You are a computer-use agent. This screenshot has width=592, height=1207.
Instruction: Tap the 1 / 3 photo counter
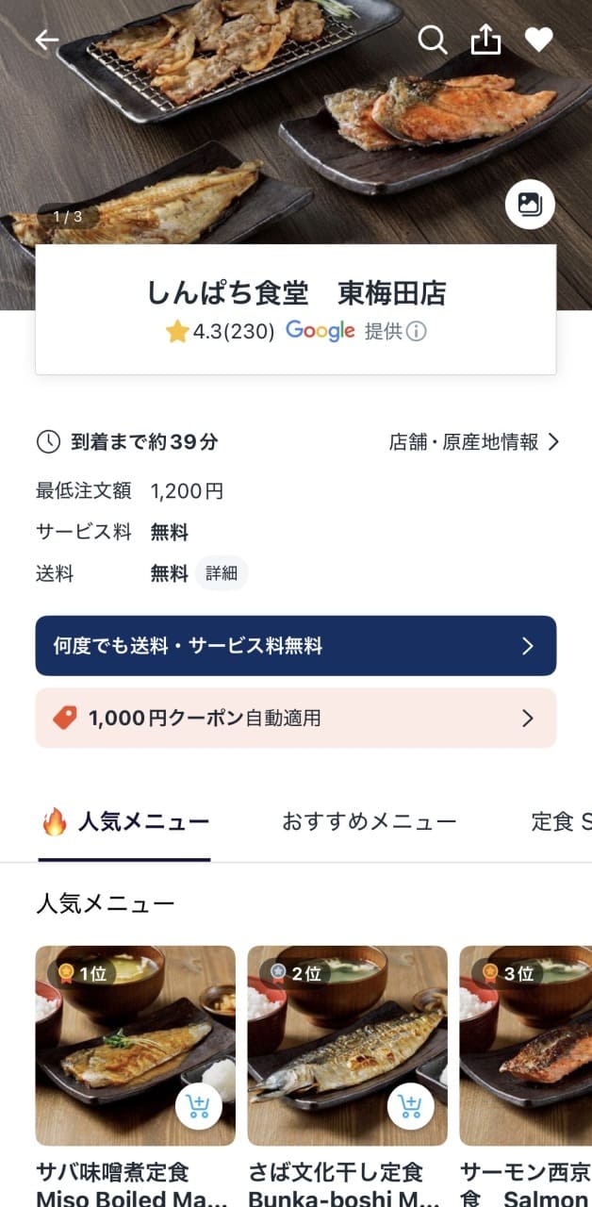(x=68, y=216)
